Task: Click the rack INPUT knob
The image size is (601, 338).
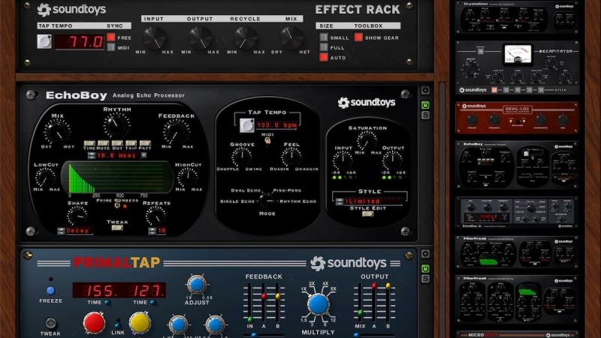Action: (155, 38)
